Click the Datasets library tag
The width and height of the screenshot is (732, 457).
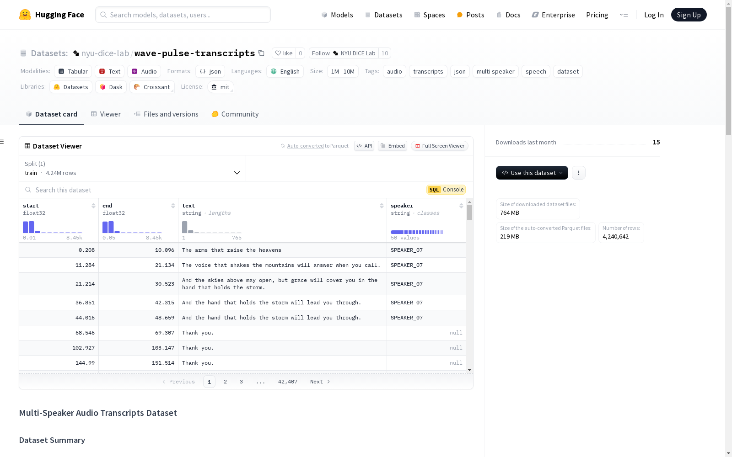point(71,87)
